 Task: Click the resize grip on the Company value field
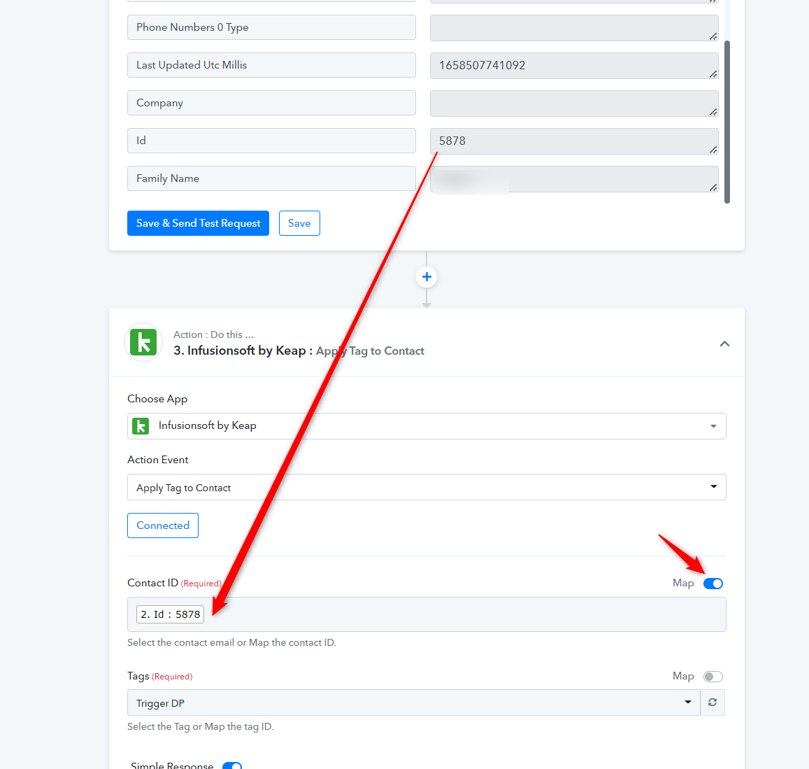713,111
